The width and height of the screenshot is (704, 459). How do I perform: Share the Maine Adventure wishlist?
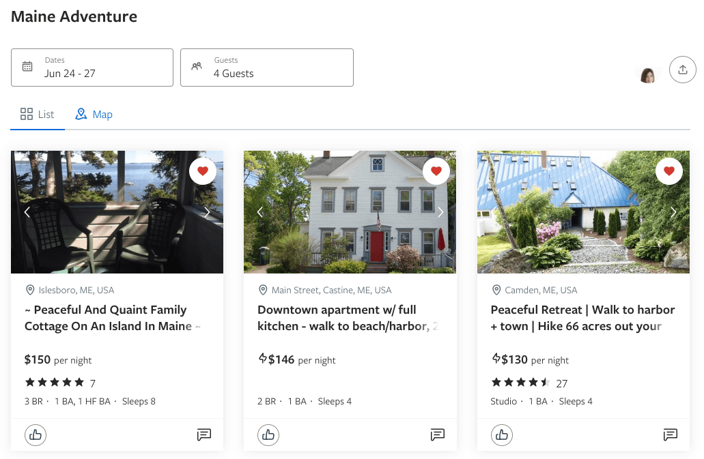[682, 69]
